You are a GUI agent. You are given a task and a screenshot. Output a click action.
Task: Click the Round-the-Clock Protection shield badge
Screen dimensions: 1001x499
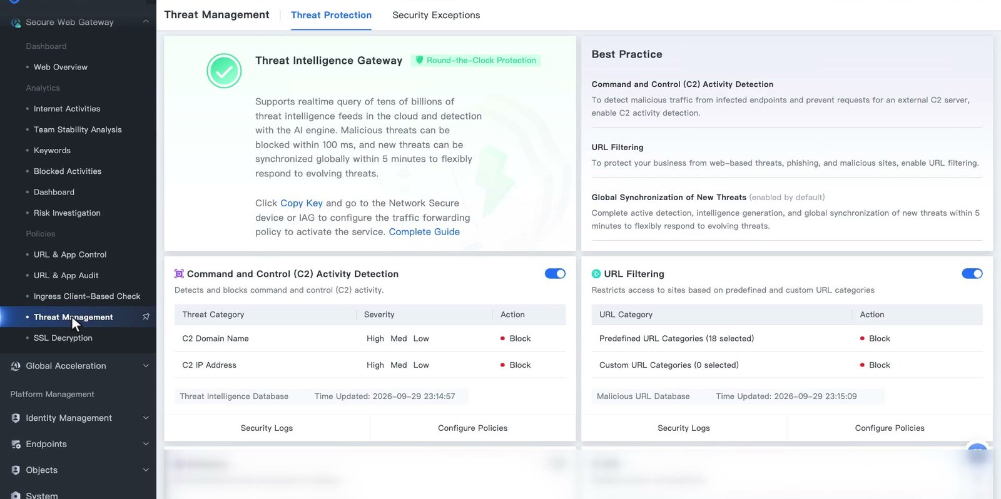click(475, 61)
